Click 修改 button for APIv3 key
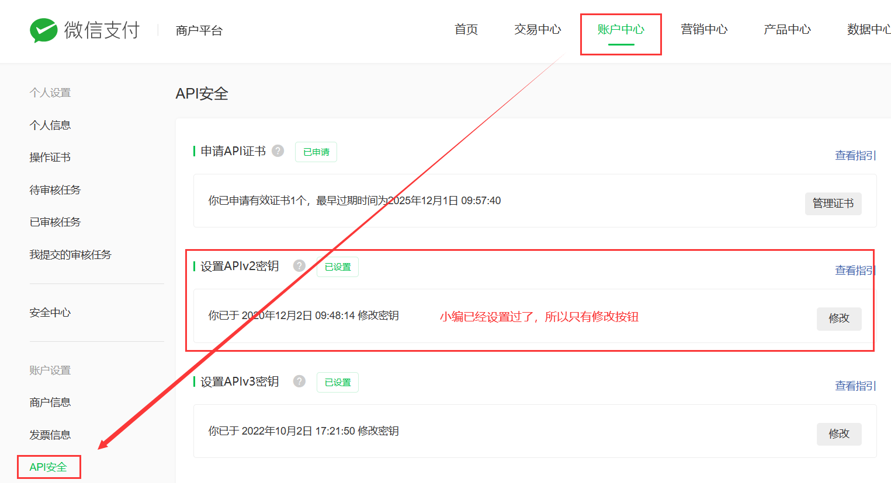 (838, 434)
